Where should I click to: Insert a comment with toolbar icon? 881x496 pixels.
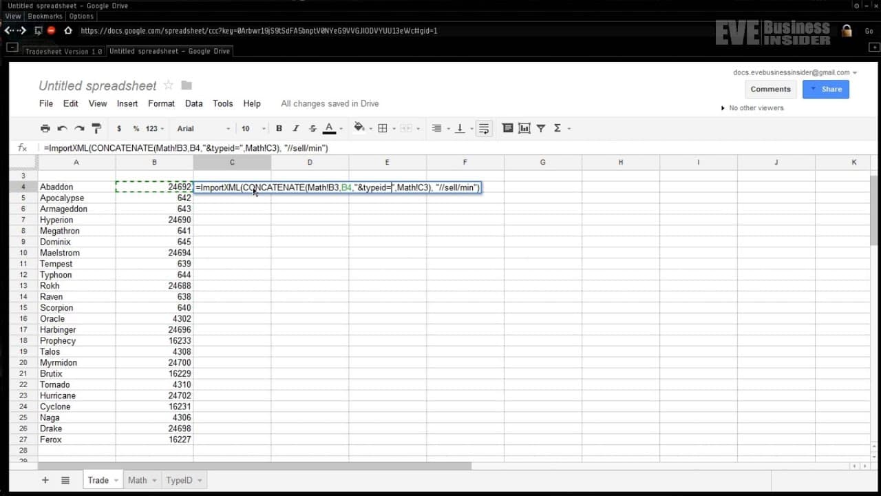tap(508, 128)
